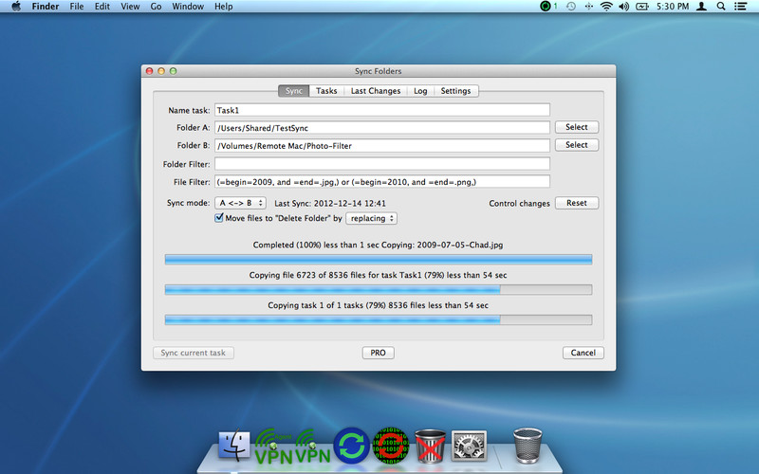Open Finder icon in the Dock
Viewport: 759px width, 474px height.
(234, 445)
